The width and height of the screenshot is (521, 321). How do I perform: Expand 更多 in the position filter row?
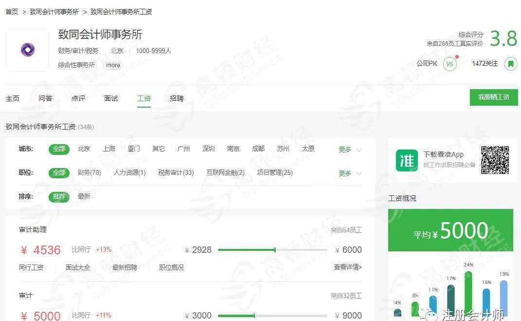[350, 173]
